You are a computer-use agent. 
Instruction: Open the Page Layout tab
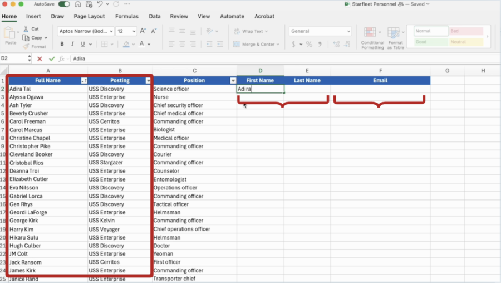(x=89, y=16)
